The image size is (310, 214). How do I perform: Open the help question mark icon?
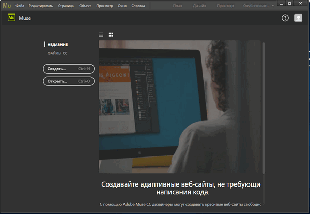(285, 18)
